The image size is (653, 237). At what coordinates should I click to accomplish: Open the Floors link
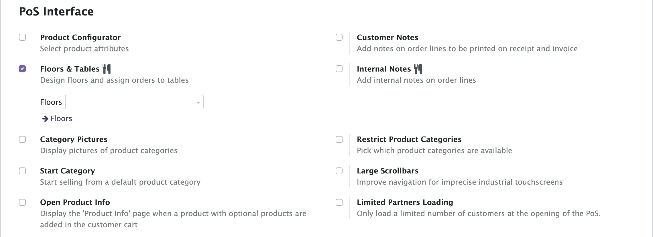point(61,118)
